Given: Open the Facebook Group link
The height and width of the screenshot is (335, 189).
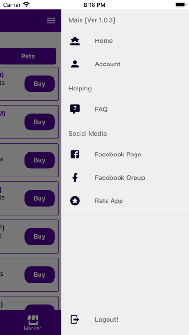Looking at the screenshot, I should (x=125, y=178).
